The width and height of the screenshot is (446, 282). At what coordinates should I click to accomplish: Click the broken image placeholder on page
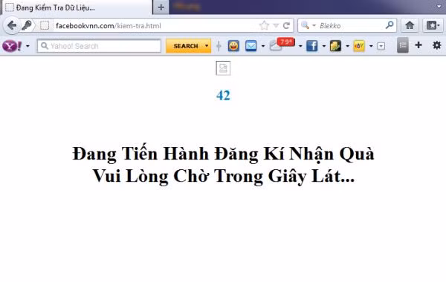point(223,68)
